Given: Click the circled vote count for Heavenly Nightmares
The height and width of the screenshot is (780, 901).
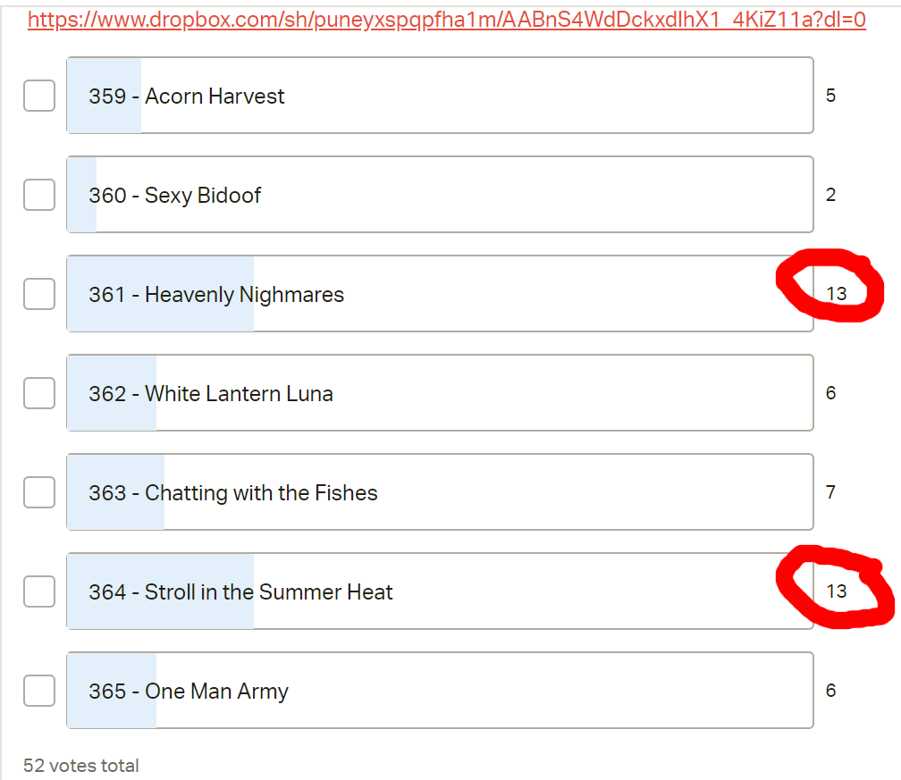Looking at the screenshot, I should click(836, 294).
